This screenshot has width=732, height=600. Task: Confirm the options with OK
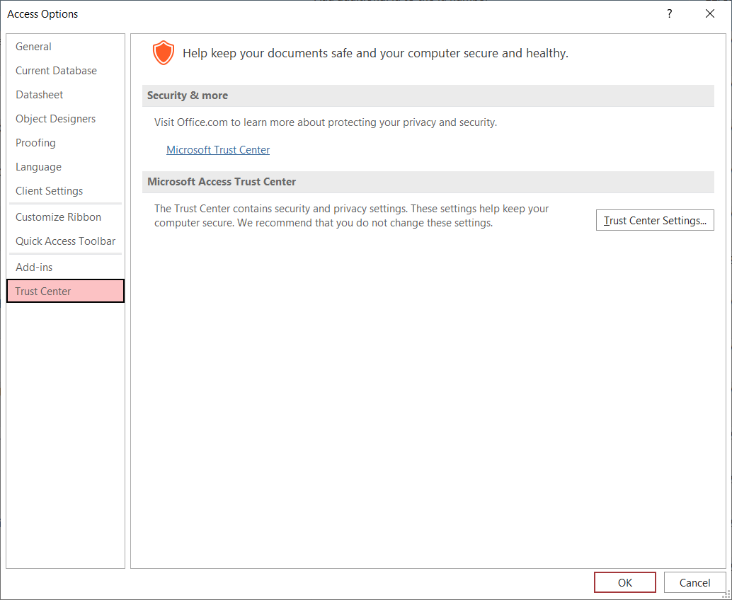pos(625,583)
